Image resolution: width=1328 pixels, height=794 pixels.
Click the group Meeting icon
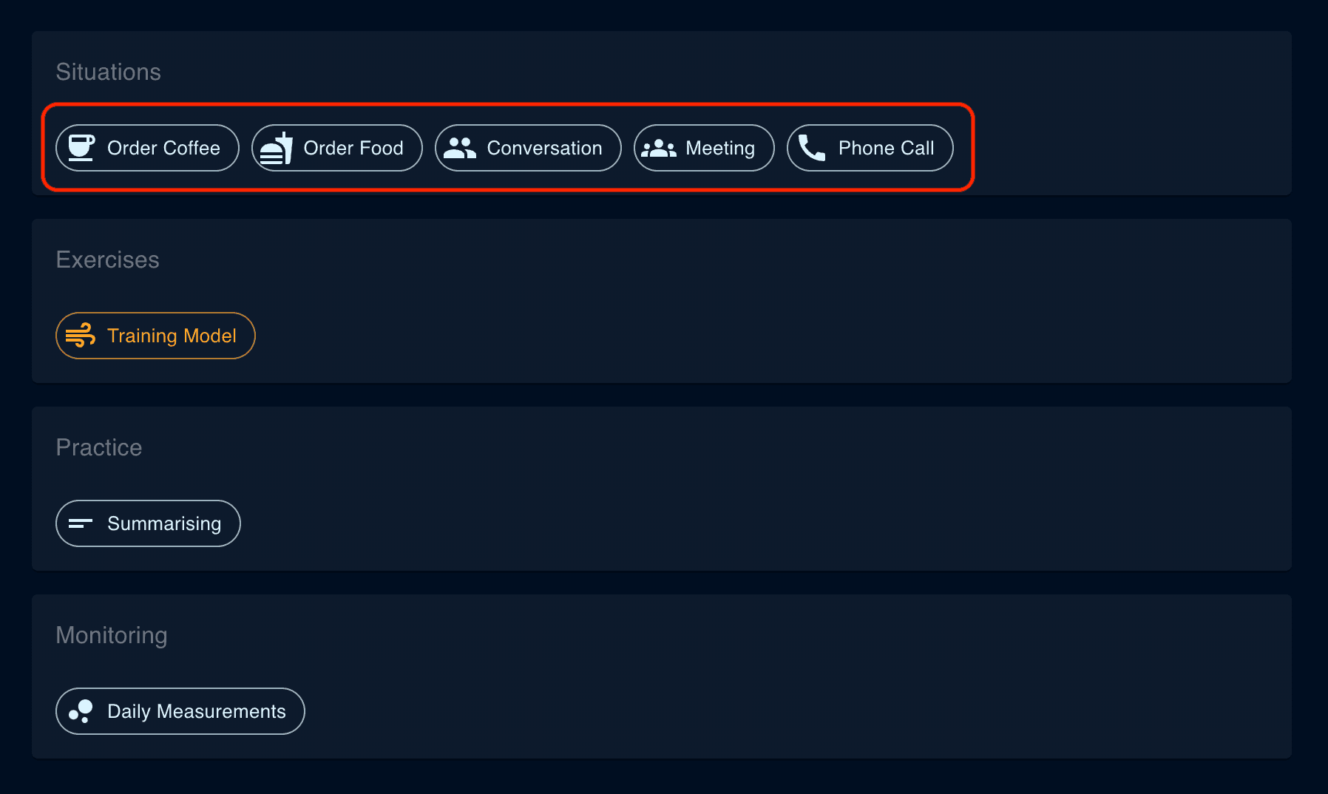pyautogui.click(x=659, y=148)
